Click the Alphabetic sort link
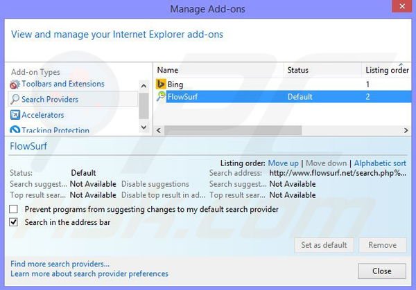This screenshot has width=416, height=290. (x=380, y=163)
